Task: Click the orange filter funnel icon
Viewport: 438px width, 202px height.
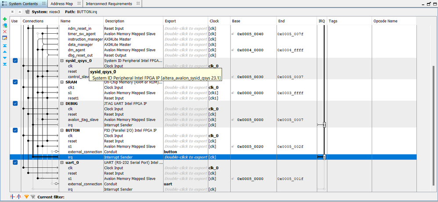Action: pos(26,197)
